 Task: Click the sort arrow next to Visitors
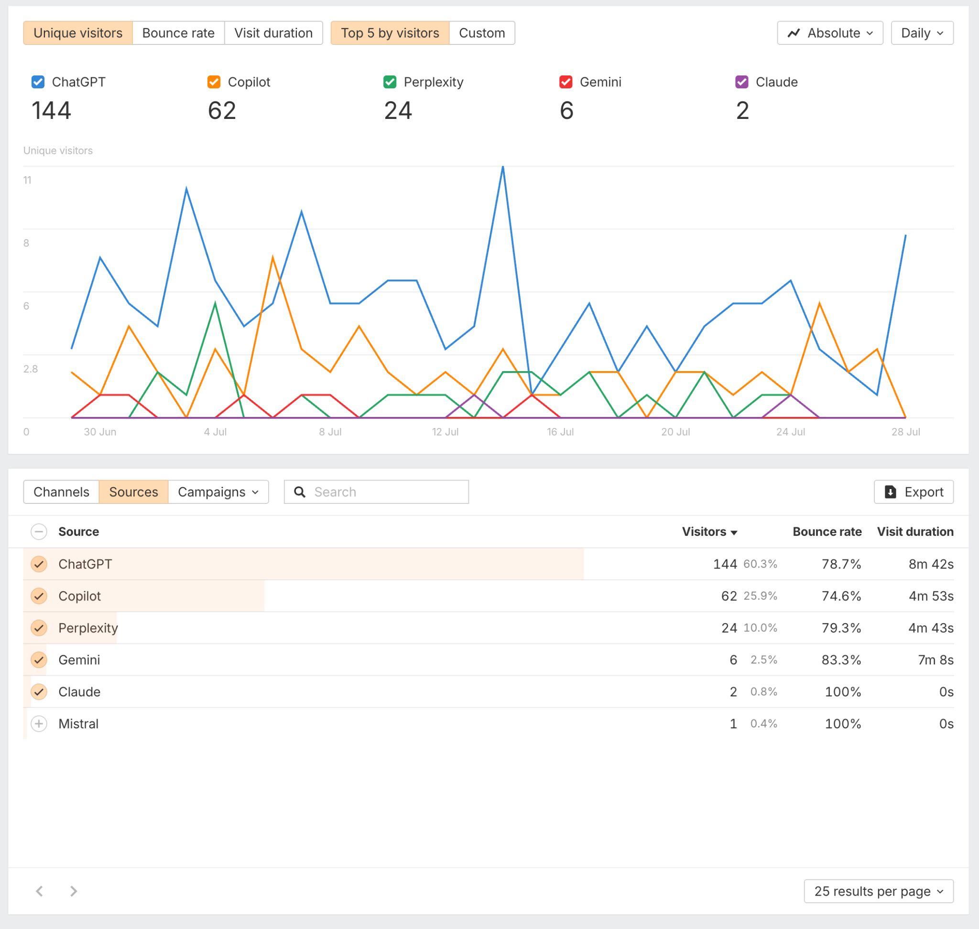point(735,532)
